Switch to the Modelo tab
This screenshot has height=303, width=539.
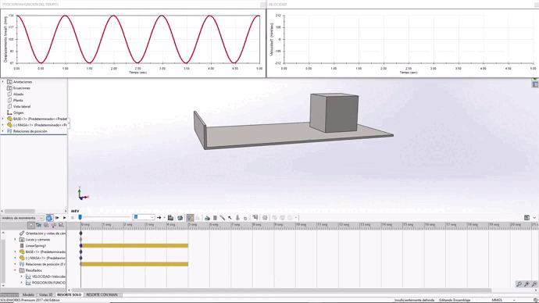point(28,294)
